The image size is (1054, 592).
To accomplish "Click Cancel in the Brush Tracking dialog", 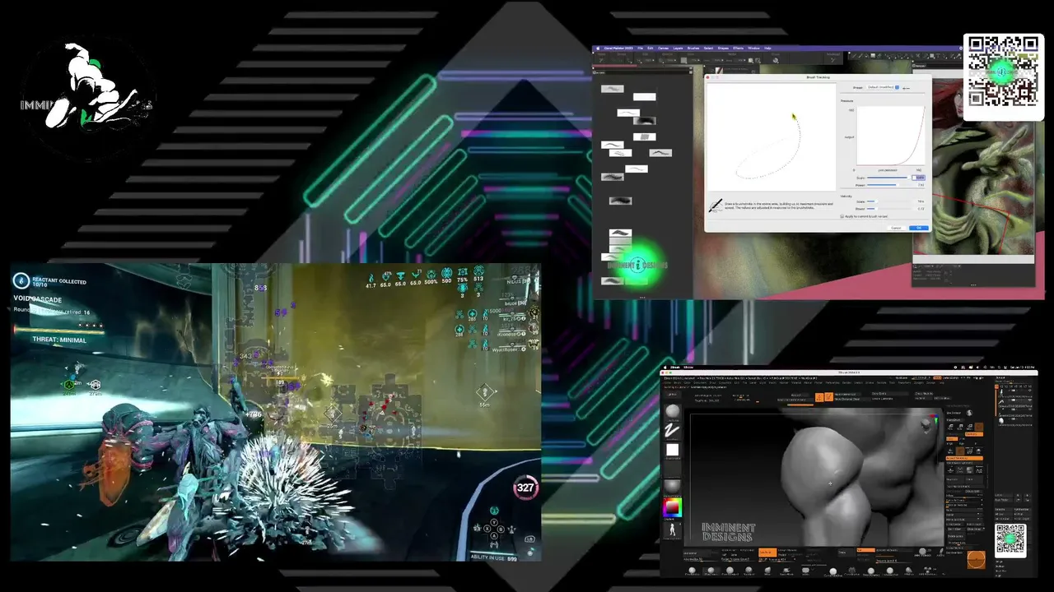I will (x=897, y=228).
